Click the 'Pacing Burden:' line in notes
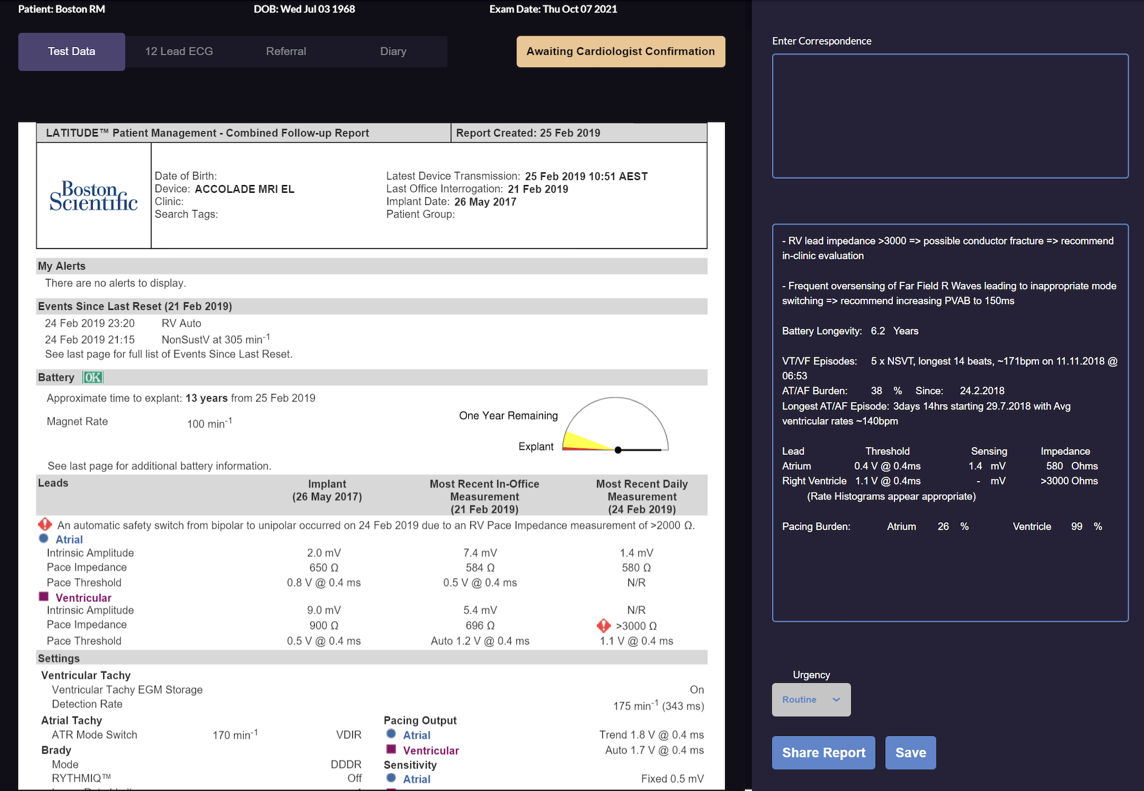Viewport: 1144px width, 791px height. (942, 526)
